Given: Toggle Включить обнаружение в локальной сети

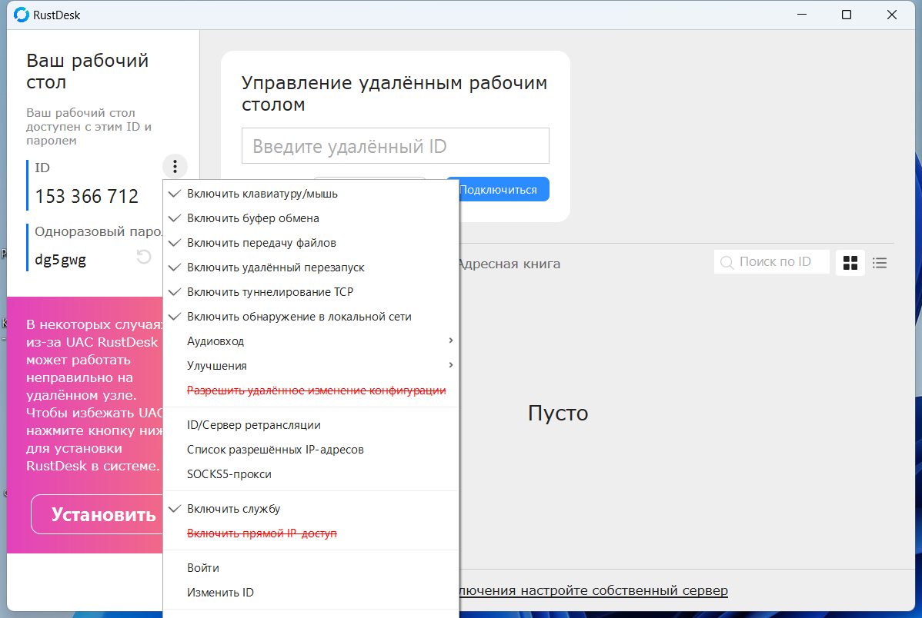Looking at the screenshot, I should tap(310, 317).
